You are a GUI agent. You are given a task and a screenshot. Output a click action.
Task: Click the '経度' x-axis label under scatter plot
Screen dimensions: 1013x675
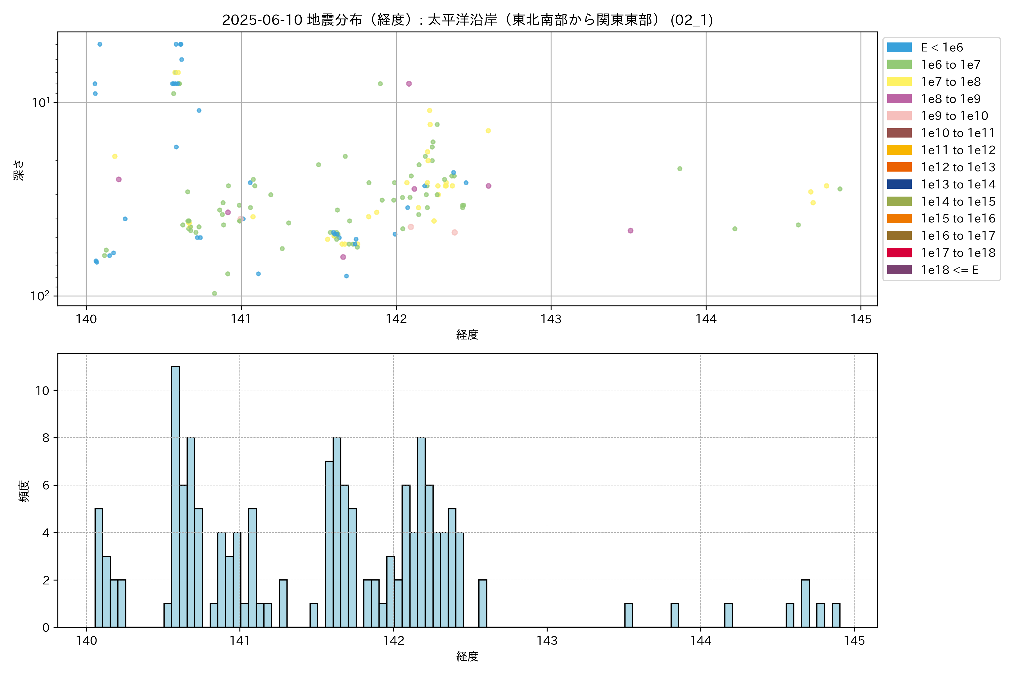(467, 334)
